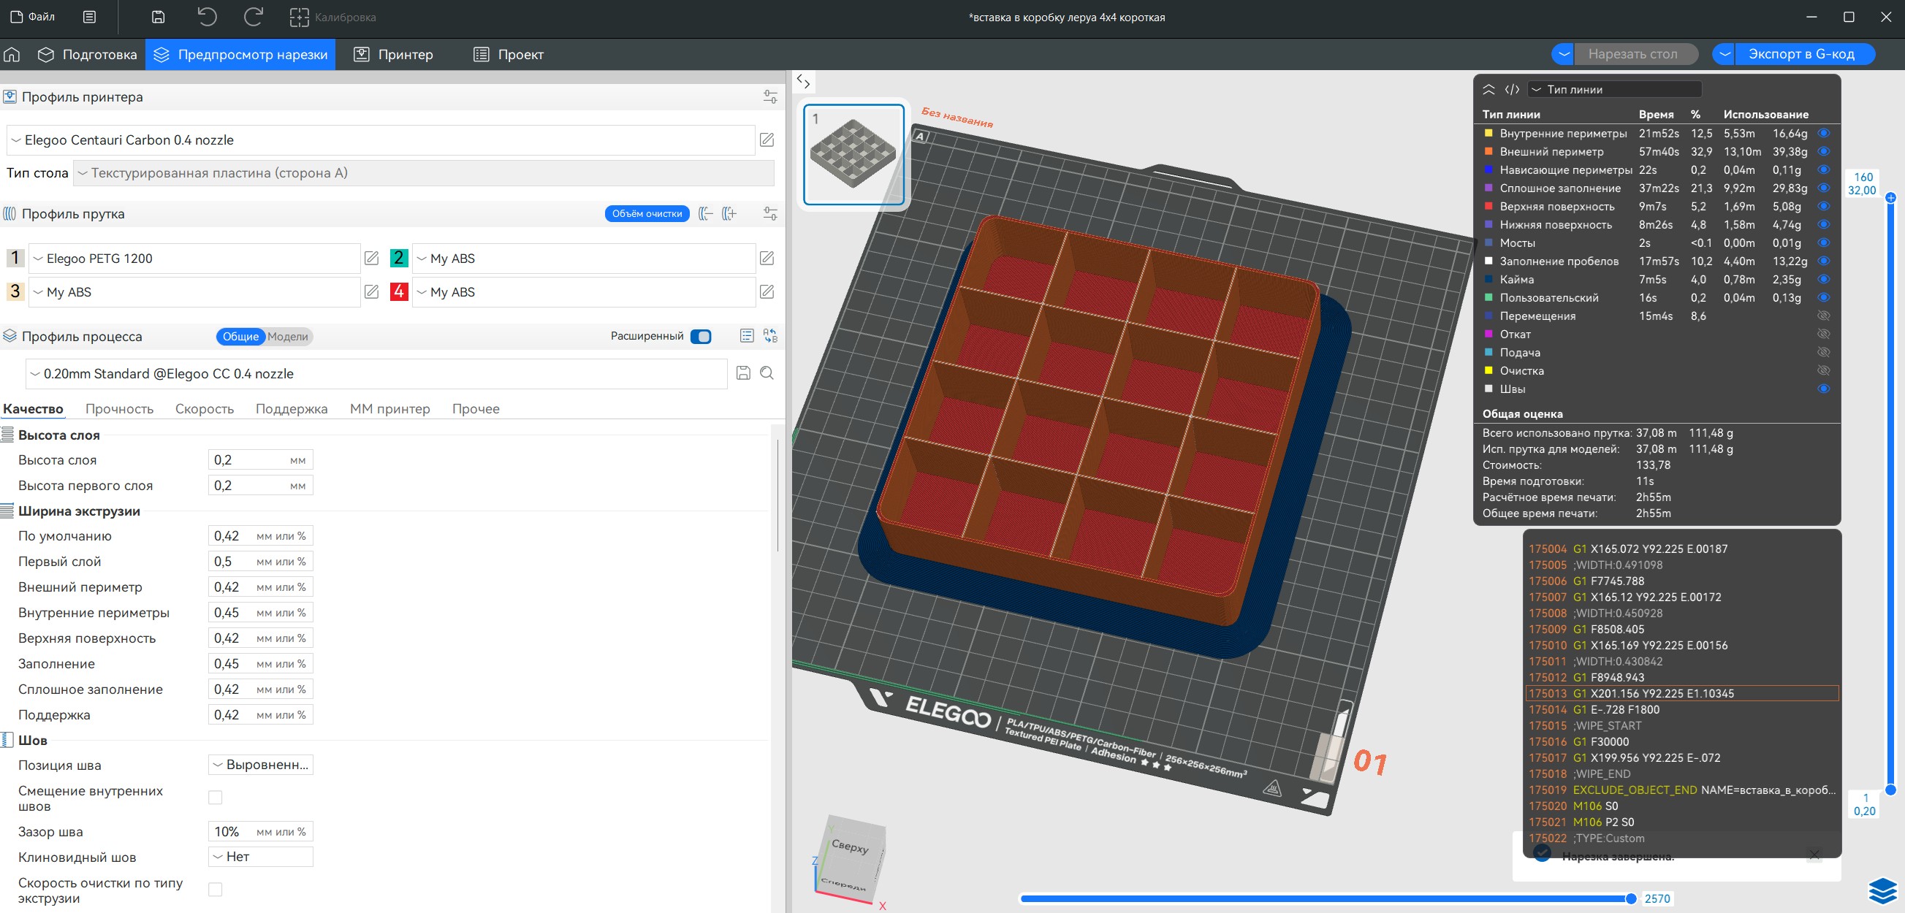This screenshot has width=1905, height=913.
Task: Open the Проект tab
Action: point(509,55)
